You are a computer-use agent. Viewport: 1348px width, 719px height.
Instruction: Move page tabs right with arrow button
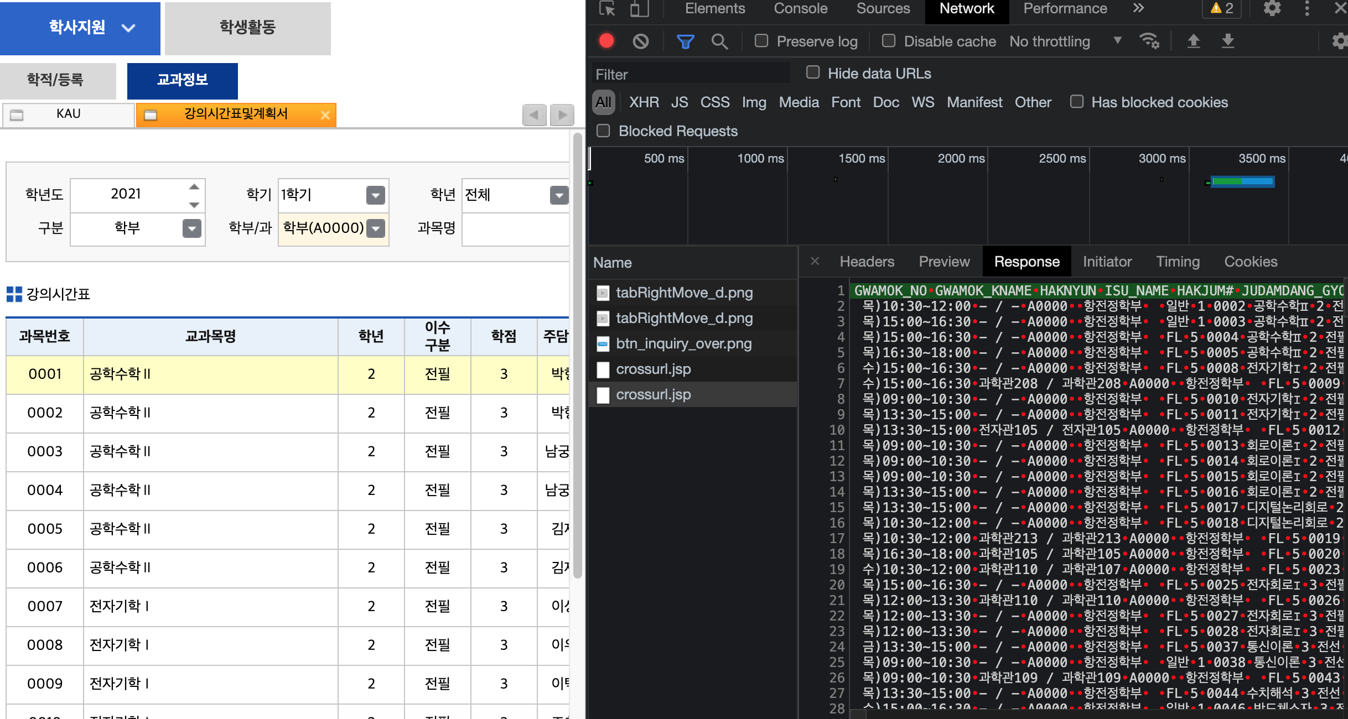[x=562, y=115]
